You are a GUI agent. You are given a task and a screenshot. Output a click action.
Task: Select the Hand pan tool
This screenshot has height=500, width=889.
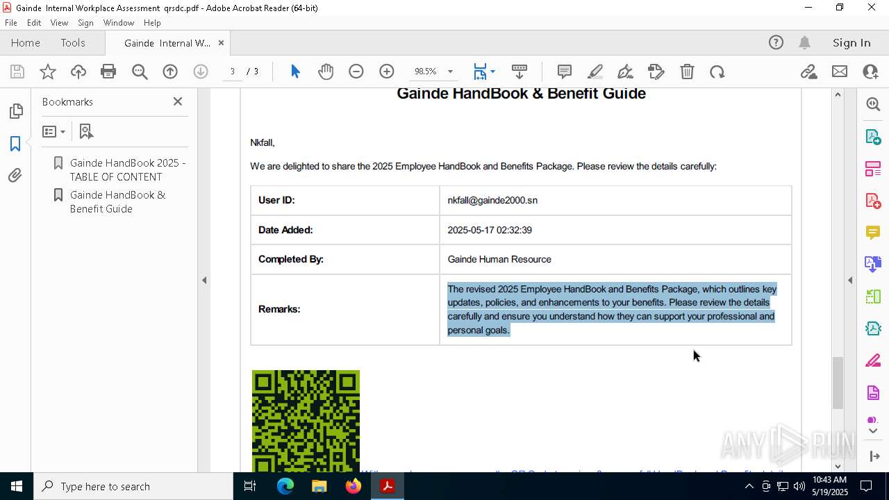click(x=326, y=72)
